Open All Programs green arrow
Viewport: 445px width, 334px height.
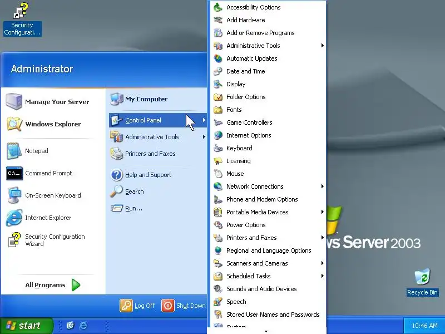(76, 285)
